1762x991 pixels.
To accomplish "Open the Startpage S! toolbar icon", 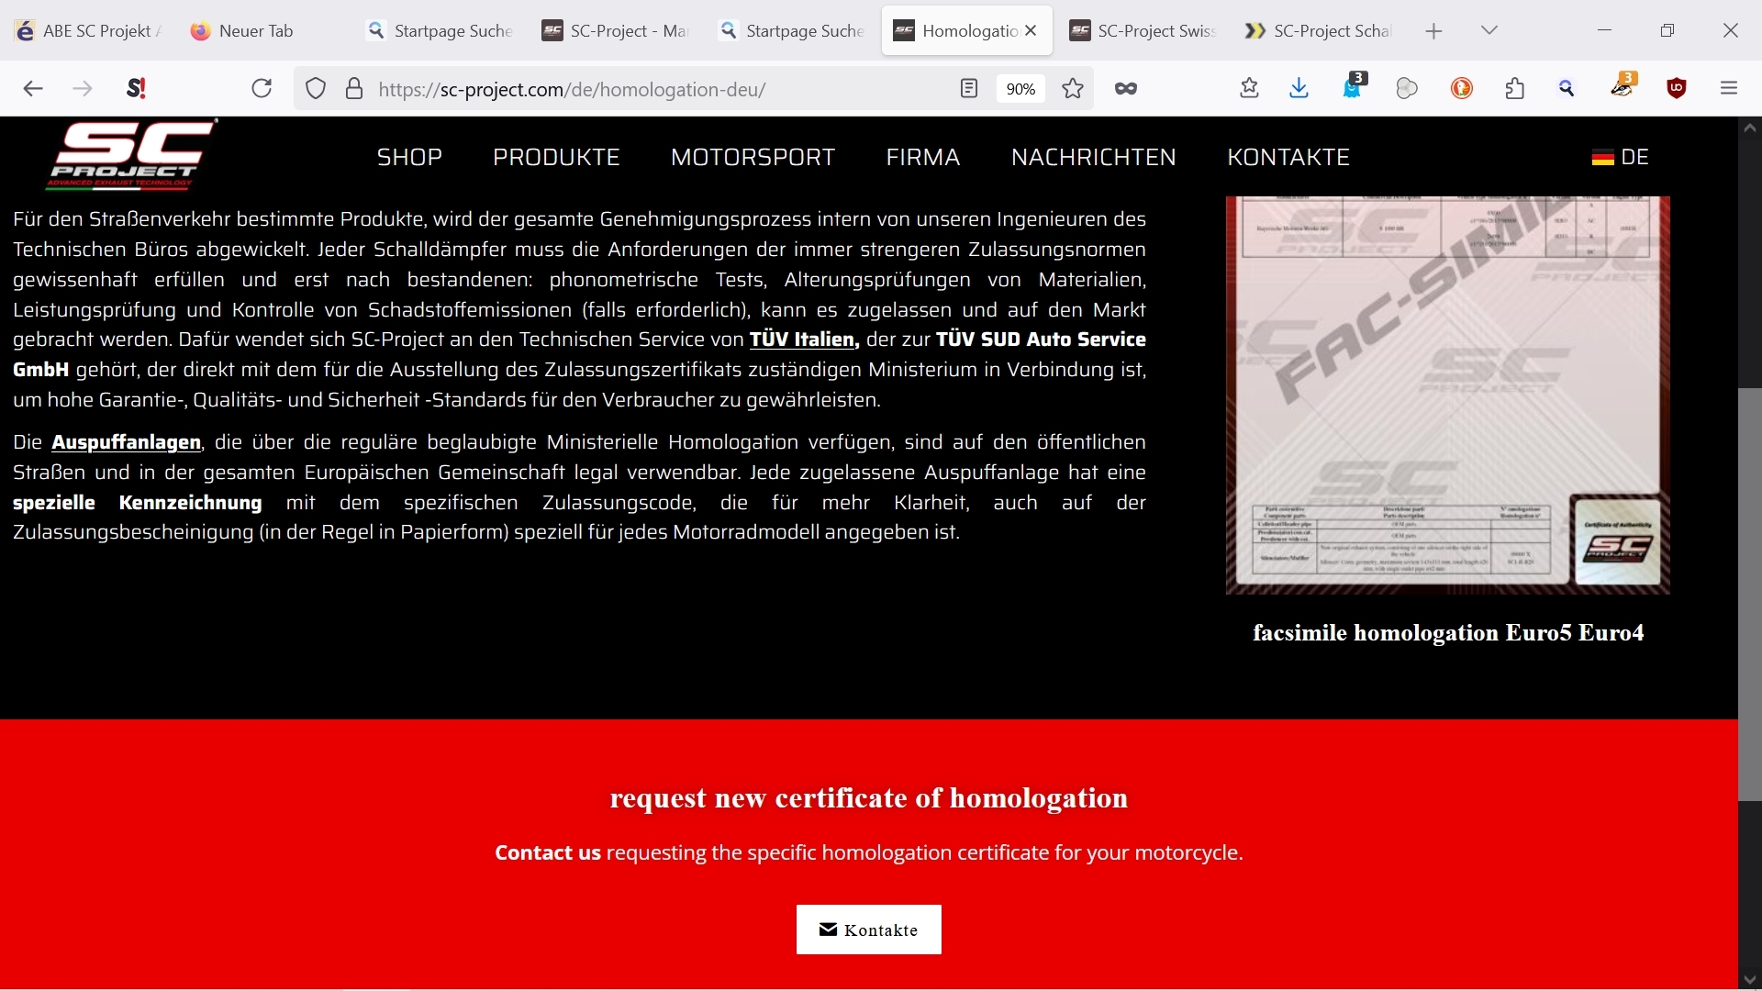I will [x=137, y=89].
